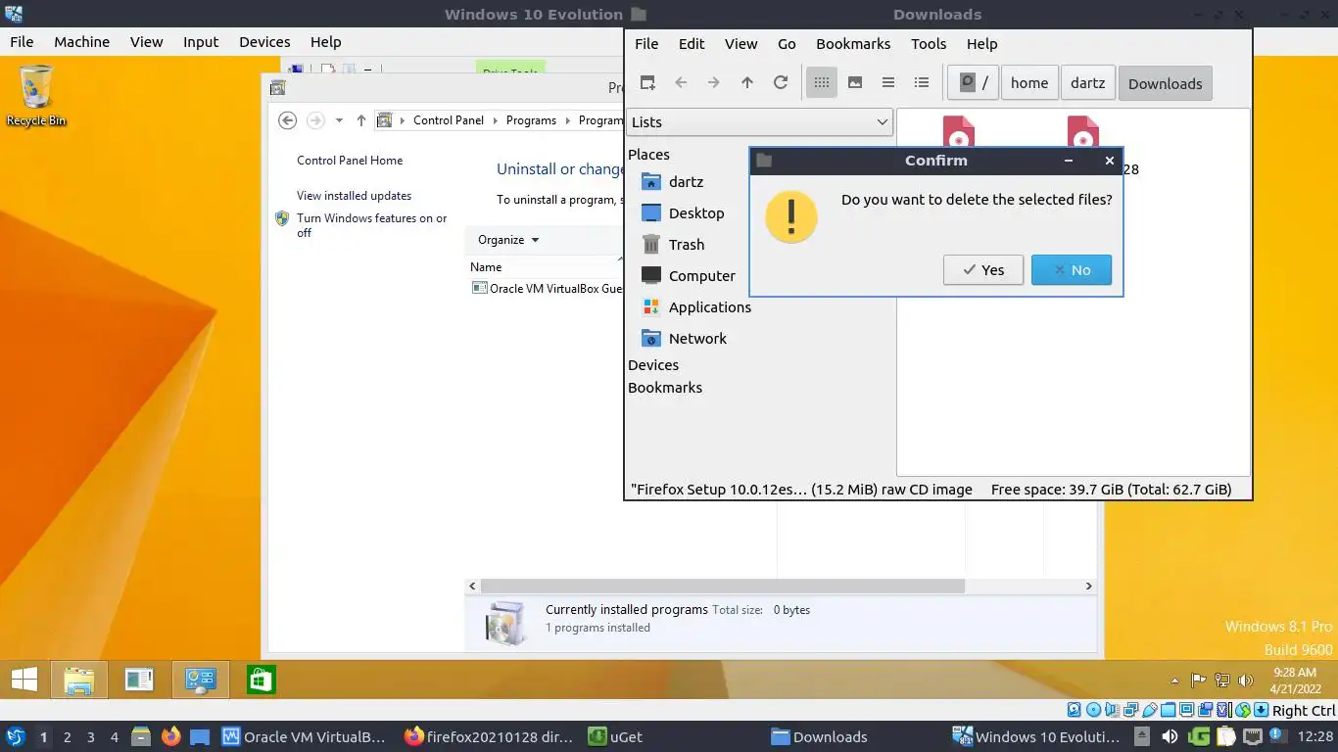Click Yes to confirm file deletion
1338x752 pixels.
click(x=983, y=270)
